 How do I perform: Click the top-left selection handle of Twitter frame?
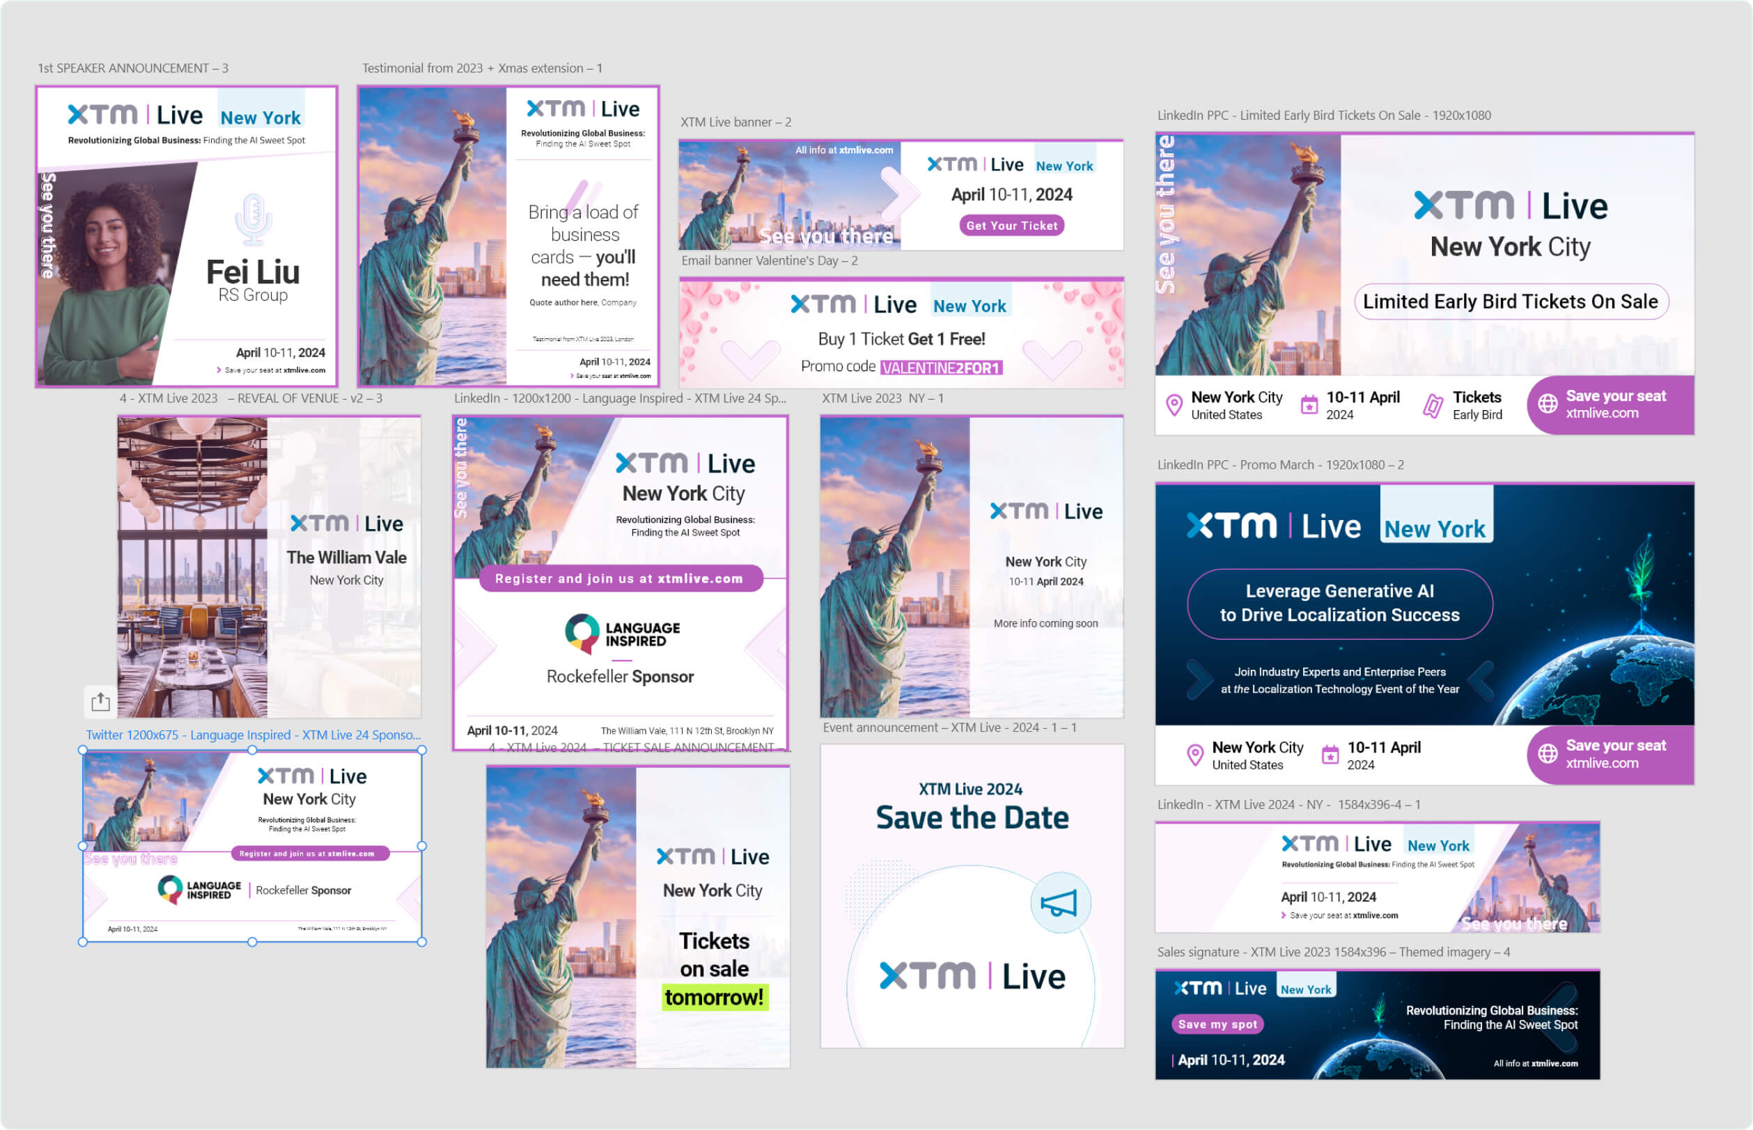pyautogui.click(x=83, y=751)
